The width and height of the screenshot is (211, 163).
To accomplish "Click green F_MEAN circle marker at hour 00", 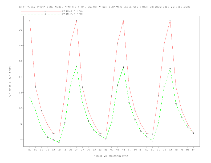I will [30, 97].
